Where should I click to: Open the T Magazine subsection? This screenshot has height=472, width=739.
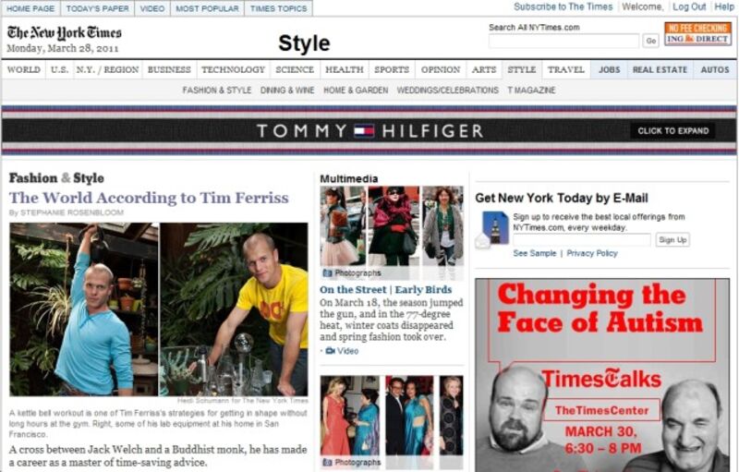pos(531,90)
